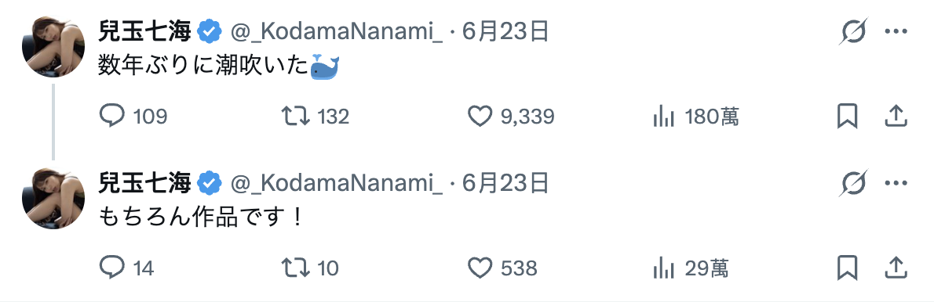Open Grok icon on the first tweet
This screenshot has height=302, width=934.
854,31
